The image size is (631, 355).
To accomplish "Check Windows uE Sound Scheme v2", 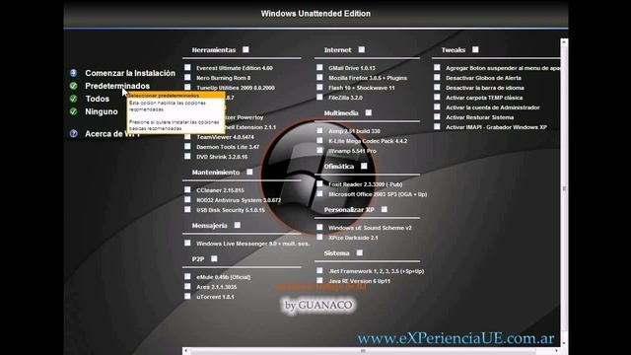I will point(319,228).
